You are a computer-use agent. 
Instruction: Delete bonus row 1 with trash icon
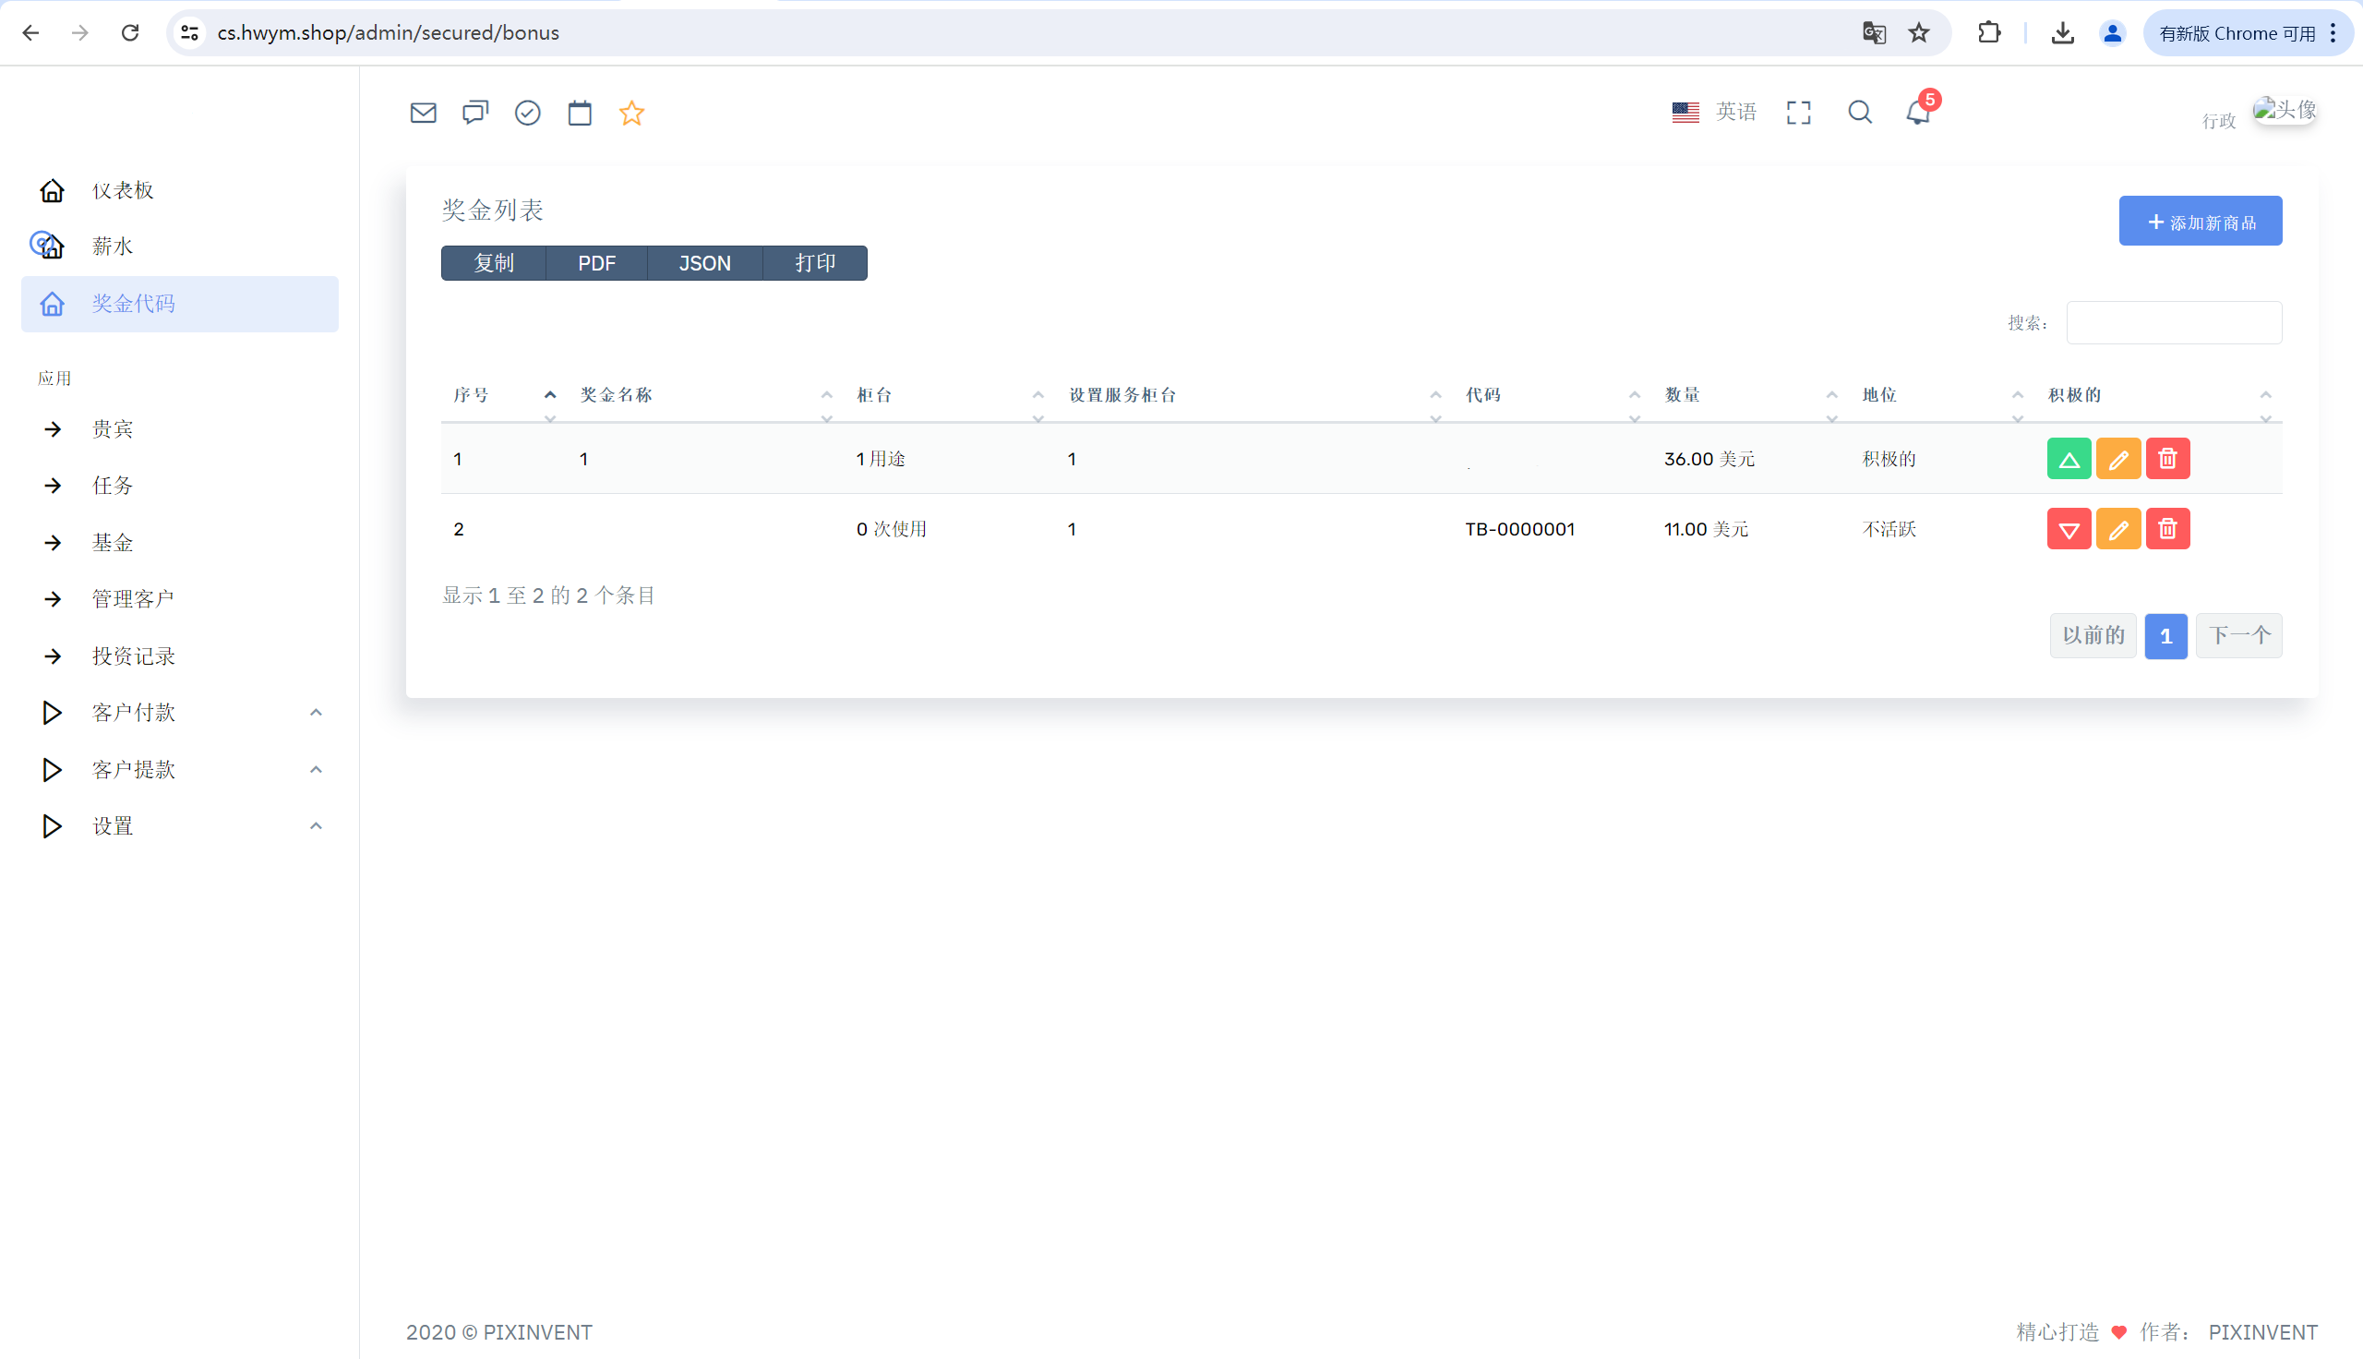pos(2167,458)
